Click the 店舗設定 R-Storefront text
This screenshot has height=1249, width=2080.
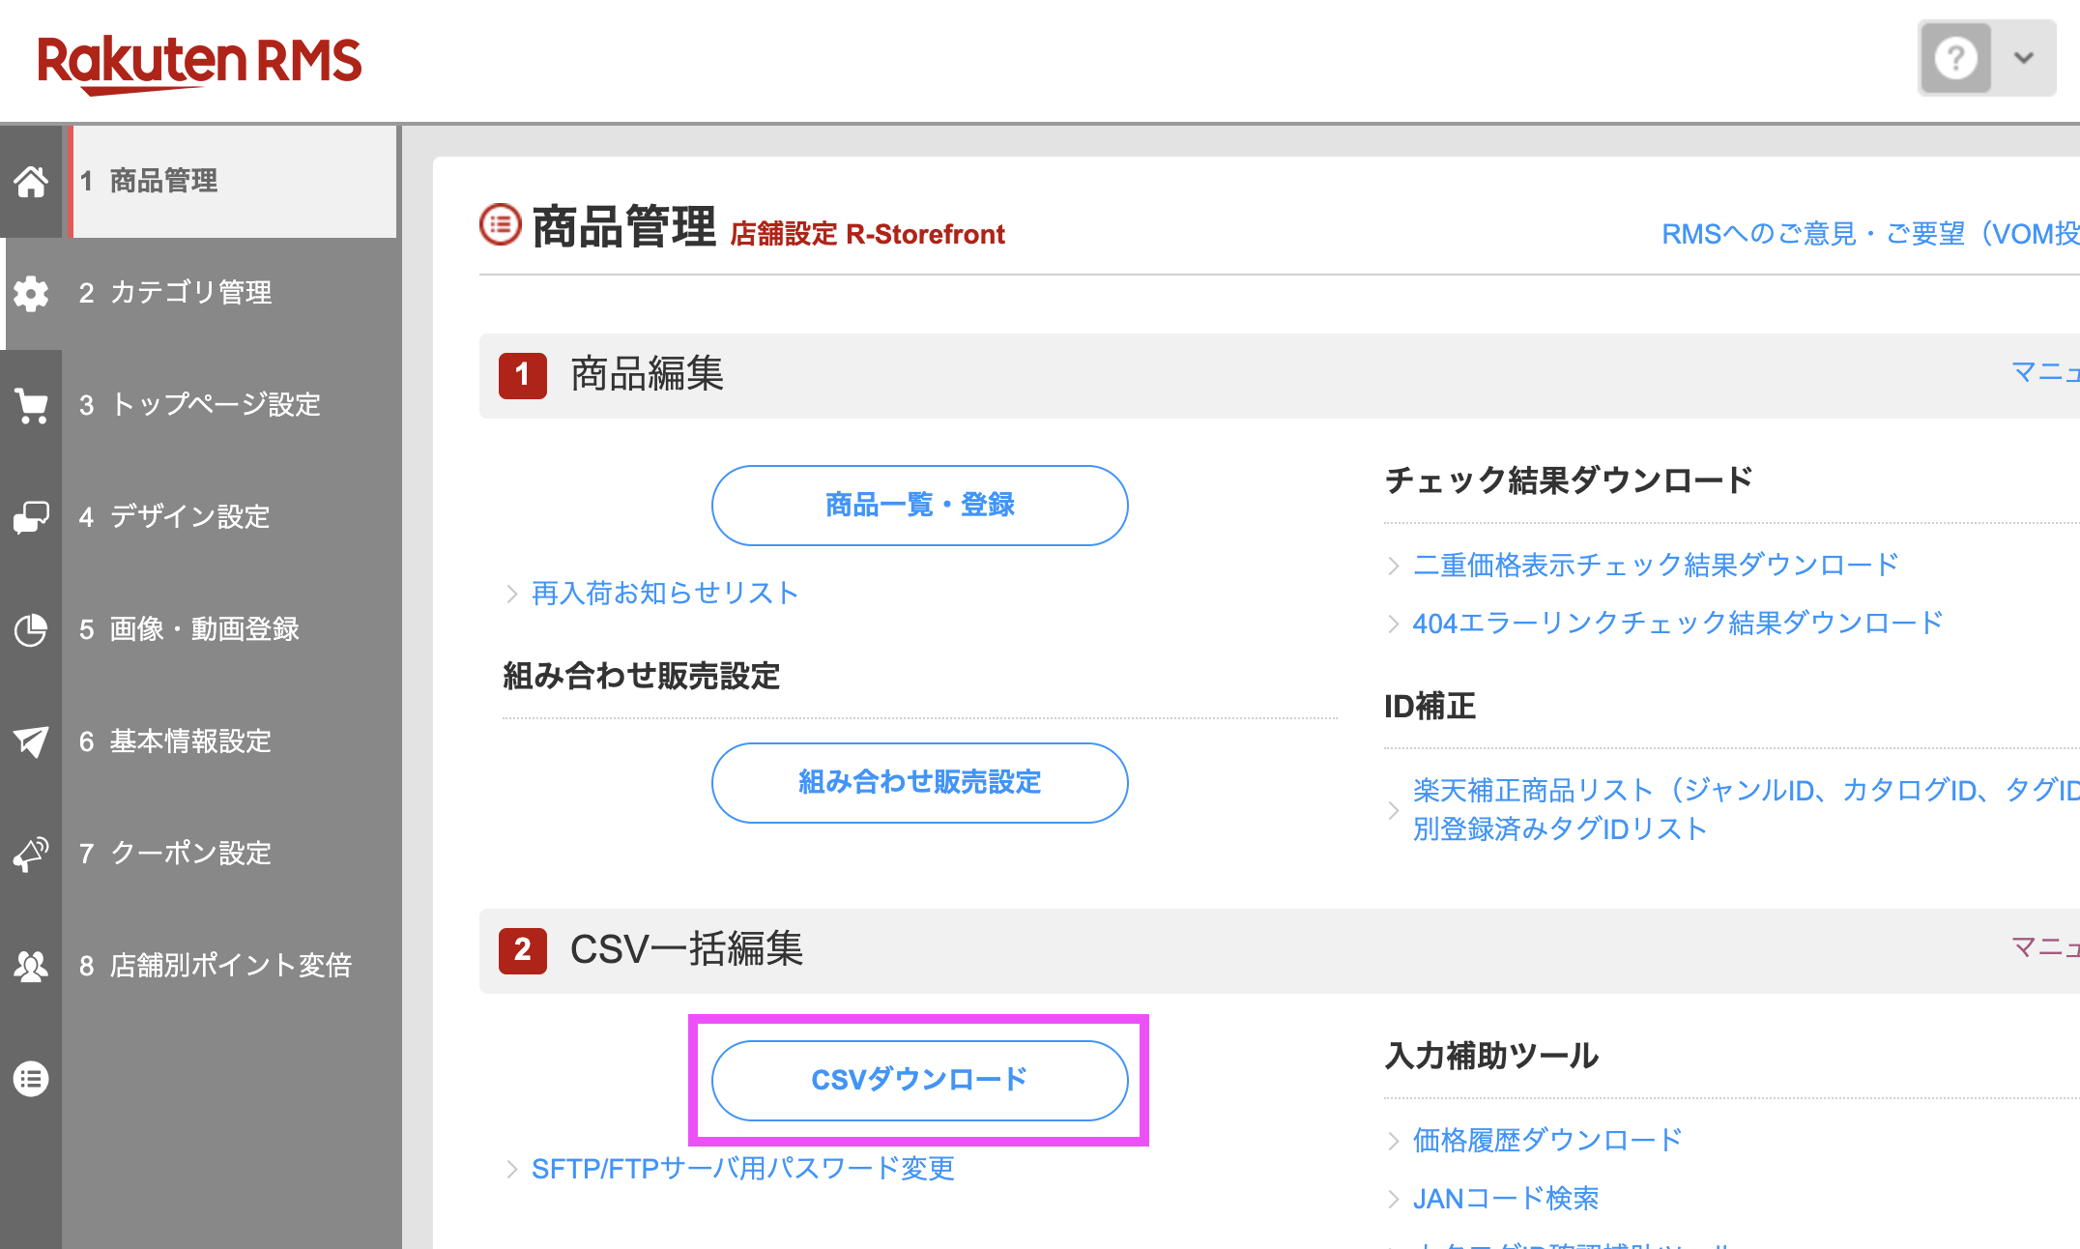867,234
